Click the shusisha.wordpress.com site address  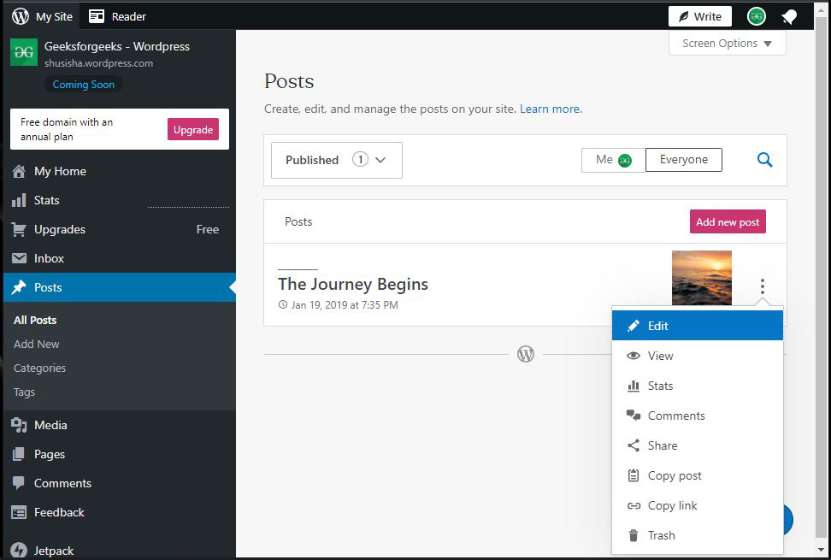[x=98, y=63]
